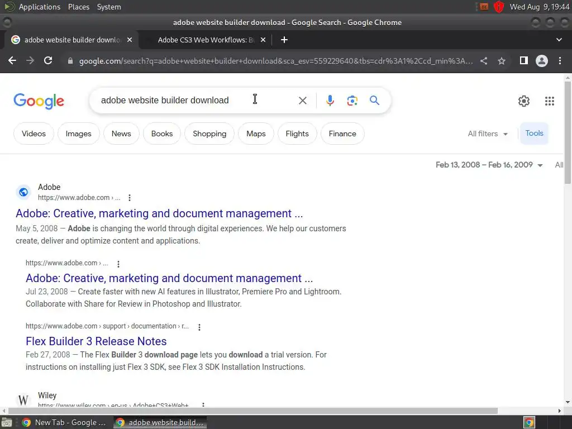Screen dimensions: 572x429
Task: Open options for Flex Builder result
Action: [x=199, y=327]
